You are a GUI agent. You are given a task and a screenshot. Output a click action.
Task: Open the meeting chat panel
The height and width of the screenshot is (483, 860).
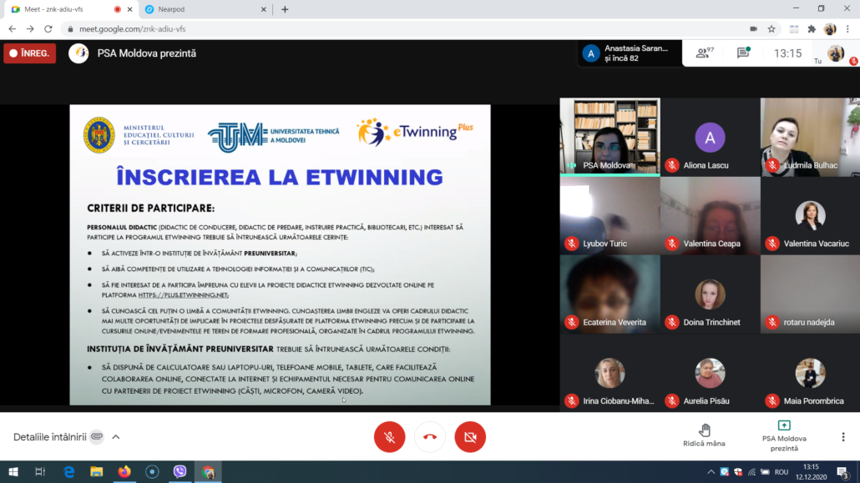pos(742,53)
